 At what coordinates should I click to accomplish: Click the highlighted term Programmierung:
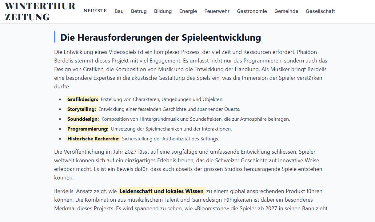pos(88,129)
